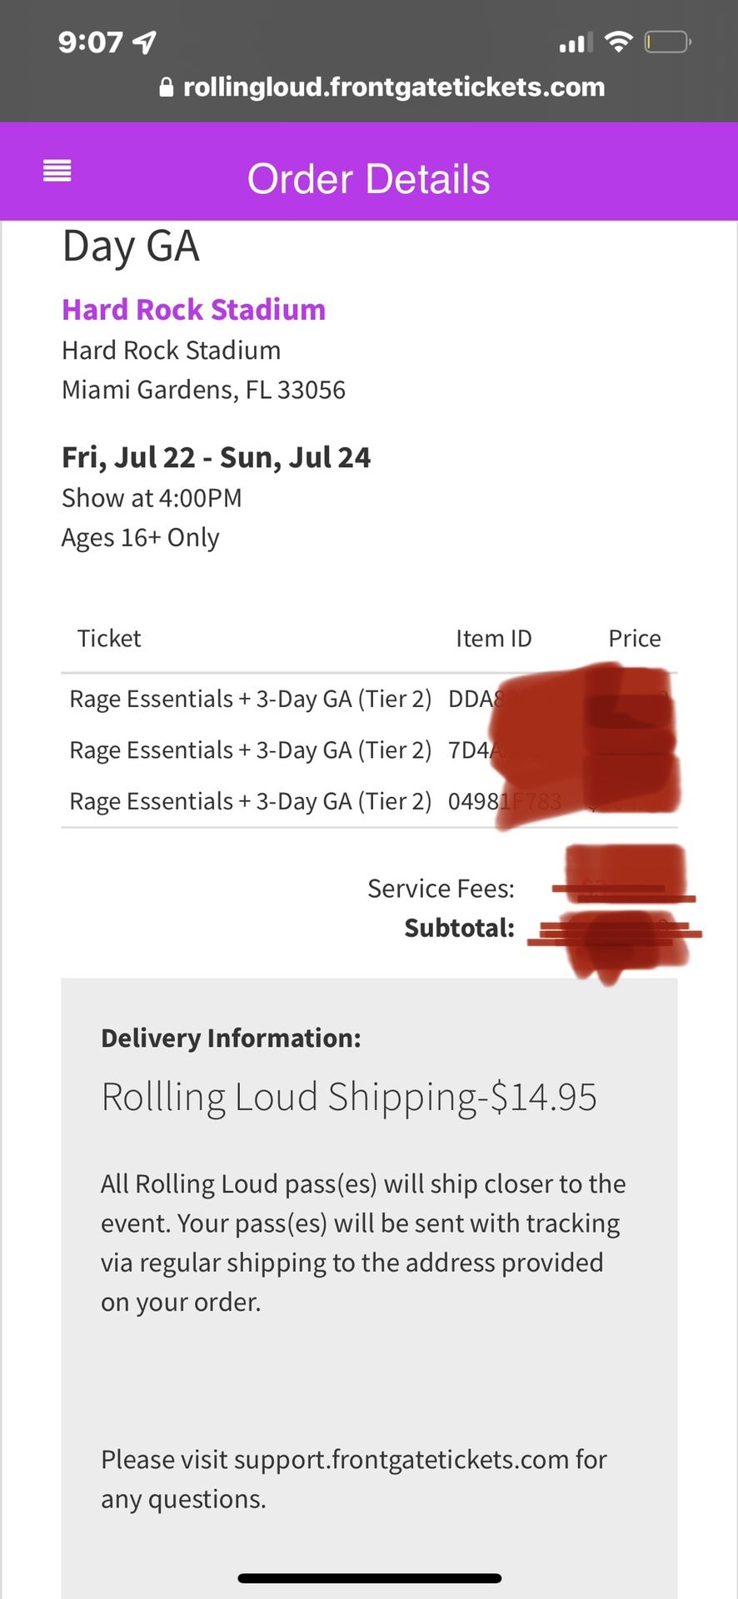Tap the home indicator bar
This screenshot has height=1599, width=738.
[x=369, y=1578]
